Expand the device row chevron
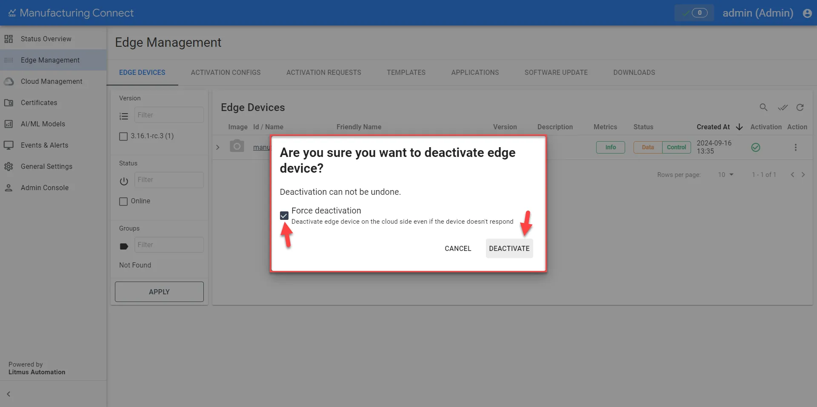This screenshot has width=817, height=407. click(217, 148)
